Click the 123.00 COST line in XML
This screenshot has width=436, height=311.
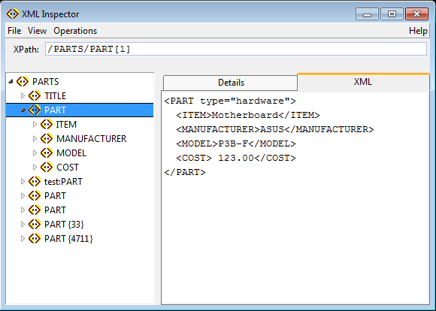coord(236,159)
